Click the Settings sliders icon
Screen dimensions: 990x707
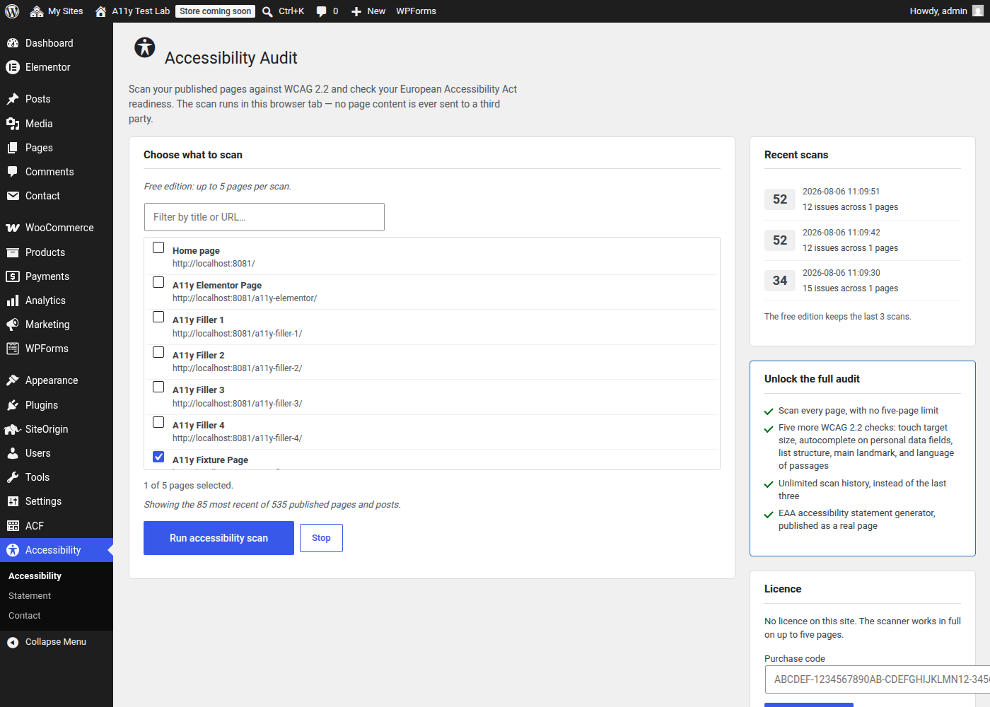click(13, 501)
